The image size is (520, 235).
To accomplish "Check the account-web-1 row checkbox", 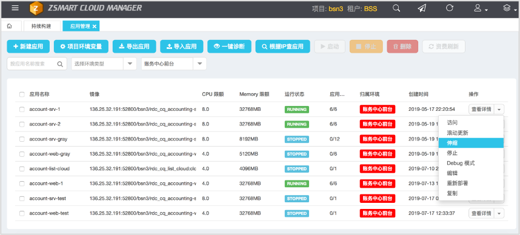I will click(22, 184).
